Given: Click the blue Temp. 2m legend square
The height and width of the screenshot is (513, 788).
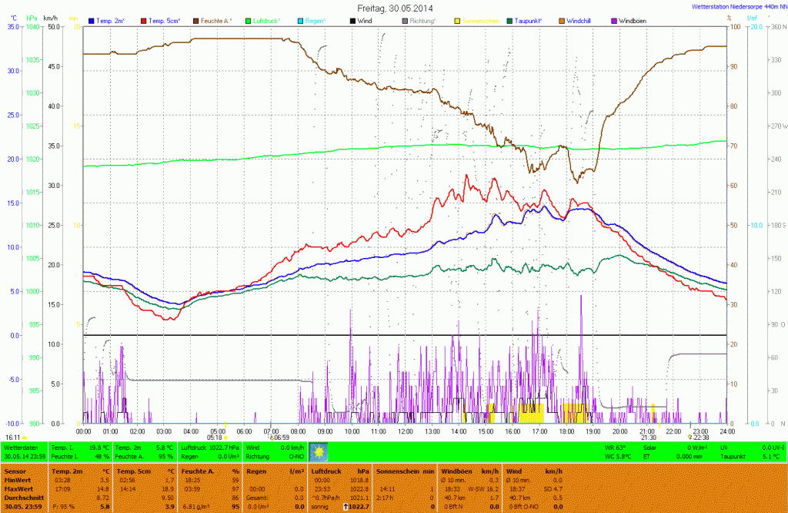Looking at the screenshot, I should pyautogui.click(x=92, y=20).
